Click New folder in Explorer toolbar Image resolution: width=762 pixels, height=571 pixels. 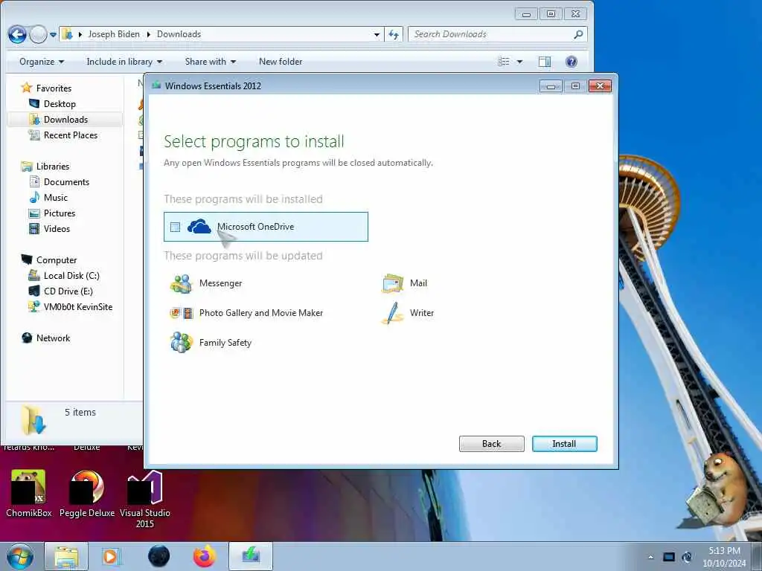(x=281, y=62)
